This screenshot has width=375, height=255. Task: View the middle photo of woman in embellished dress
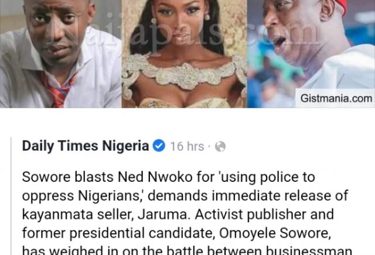click(x=184, y=54)
